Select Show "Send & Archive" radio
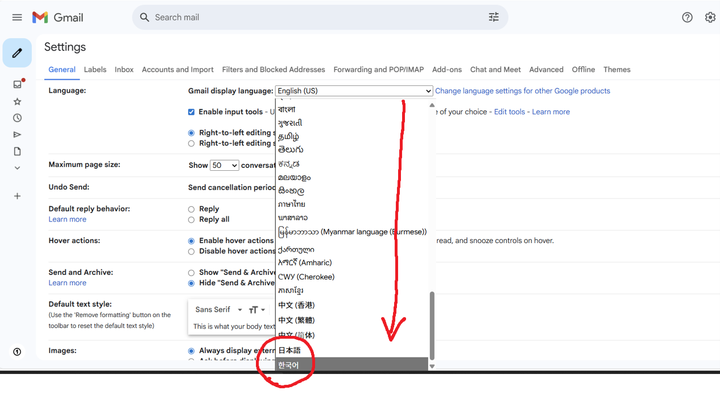This screenshot has width=720, height=415. (191, 273)
